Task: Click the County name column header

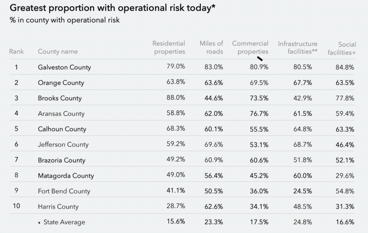Action: (57, 51)
